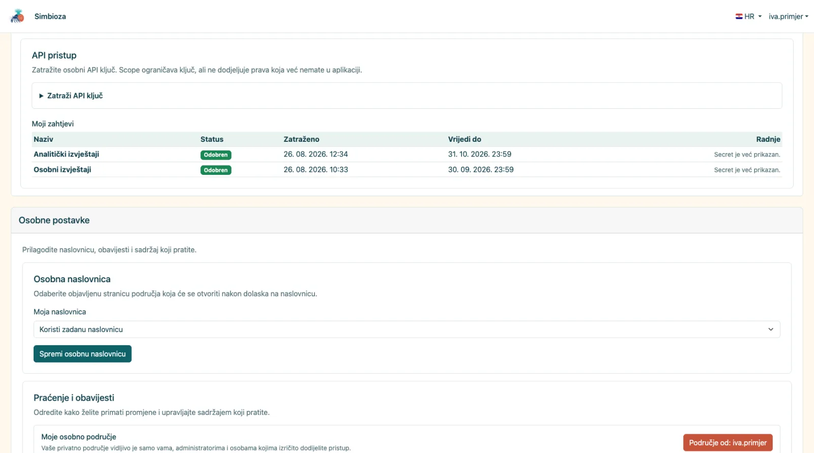Screen dimensions: 814x453
Task: Click the Praćenje i obavijesti heading
Action: pyautogui.click(x=74, y=398)
